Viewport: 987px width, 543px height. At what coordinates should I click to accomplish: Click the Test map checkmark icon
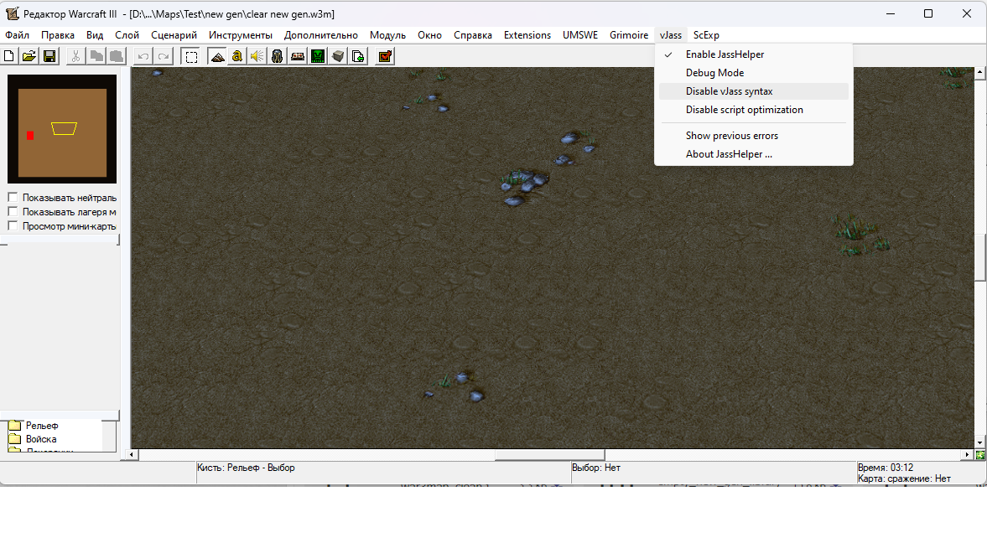coord(385,57)
